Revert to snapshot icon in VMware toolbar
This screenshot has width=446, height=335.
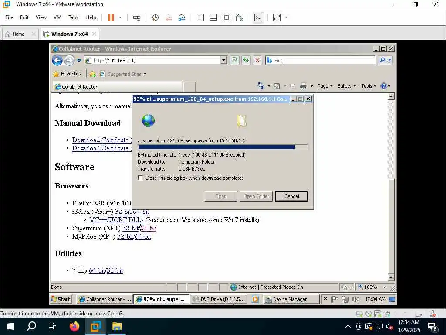click(x=169, y=17)
